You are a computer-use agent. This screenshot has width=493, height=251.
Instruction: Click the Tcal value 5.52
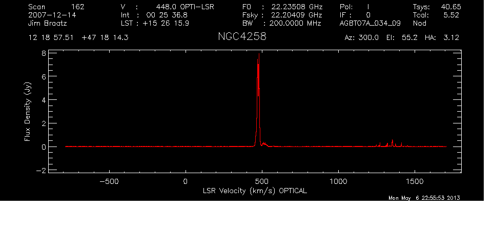[453, 15]
